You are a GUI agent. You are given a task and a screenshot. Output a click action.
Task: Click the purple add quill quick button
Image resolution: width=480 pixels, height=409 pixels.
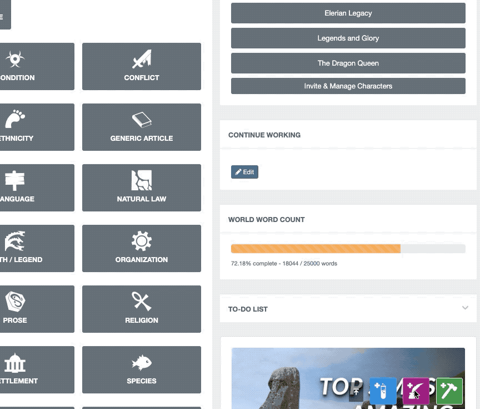[x=416, y=391]
